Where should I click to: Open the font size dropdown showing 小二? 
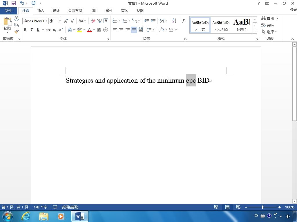(x=60, y=21)
